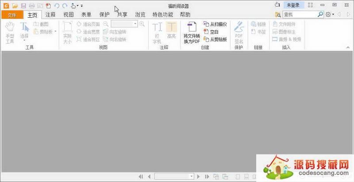Open the settings gear dropdown beside search

[330, 15]
